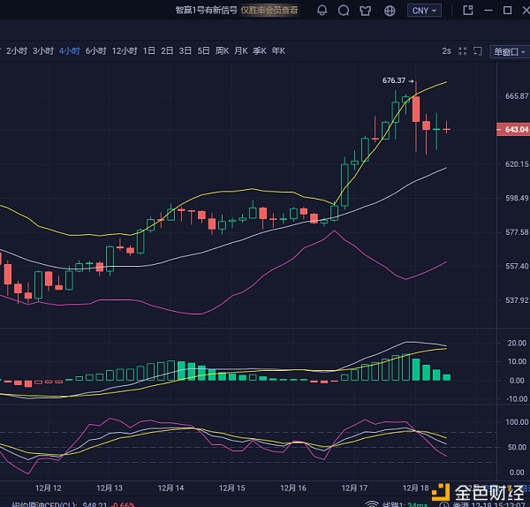Switch chart to 5日 period

(x=203, y=51)
